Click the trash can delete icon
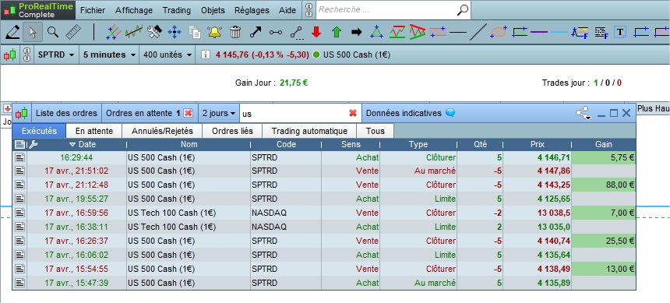 tap(235, 32)
